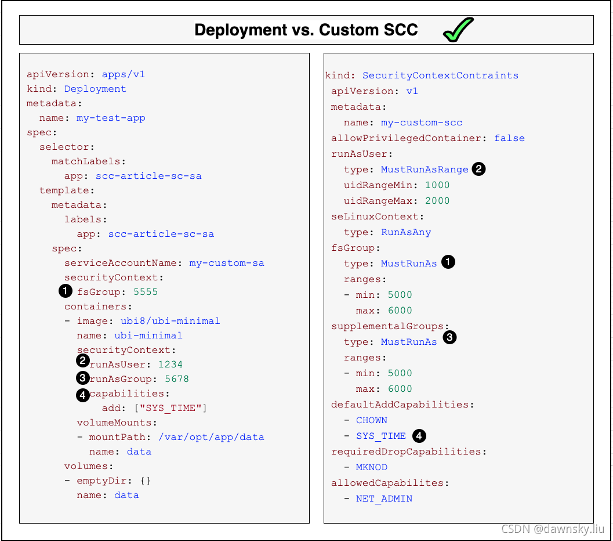Select the add: ["SYS_TIME"] line
Image resolution: width=613 pixels, height=541 pixels.
tap(154, 408)
